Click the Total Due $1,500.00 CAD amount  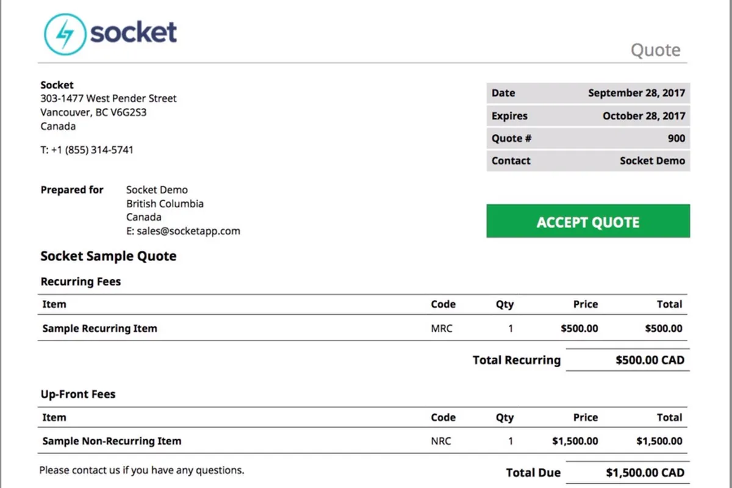click(645, 473)
